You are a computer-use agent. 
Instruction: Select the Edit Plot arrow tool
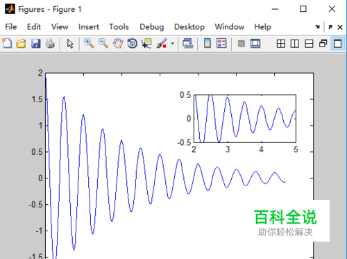click(x=70, y=44)
